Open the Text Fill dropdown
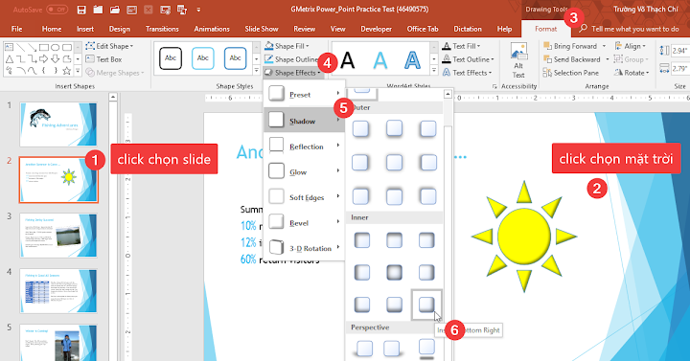Viewport: 690px width, 361px height. 462,46
